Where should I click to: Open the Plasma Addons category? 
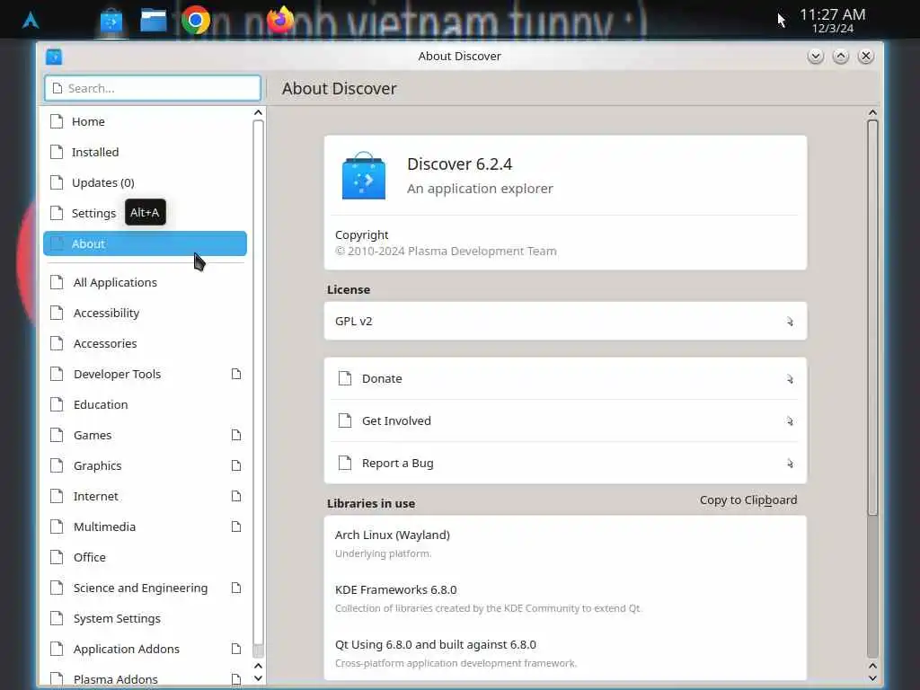(x=145, y=677)
